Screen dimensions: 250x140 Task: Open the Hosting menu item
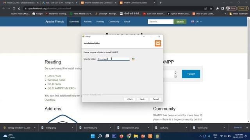click(x=100, y=22)
